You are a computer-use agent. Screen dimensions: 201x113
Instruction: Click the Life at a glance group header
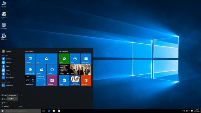coord(29,51)
